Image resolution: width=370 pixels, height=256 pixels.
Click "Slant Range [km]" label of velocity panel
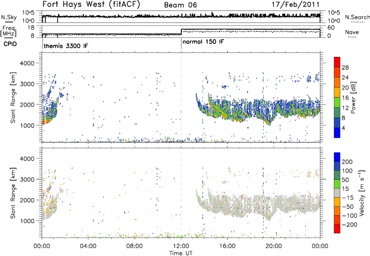(x=13, y=193)
